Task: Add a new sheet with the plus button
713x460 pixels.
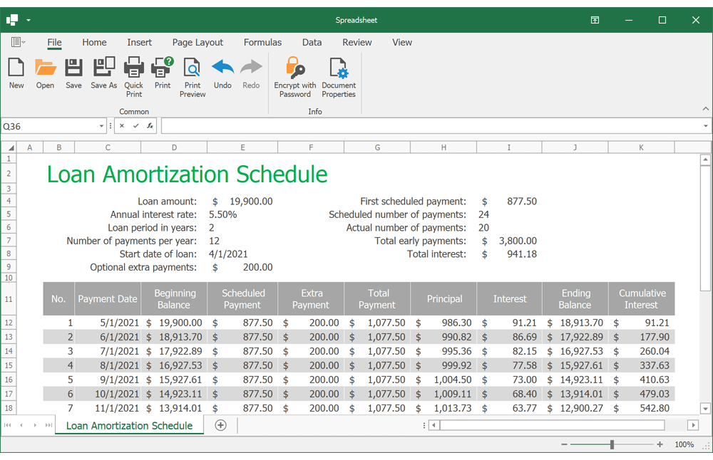Action: tap(220, 425)
